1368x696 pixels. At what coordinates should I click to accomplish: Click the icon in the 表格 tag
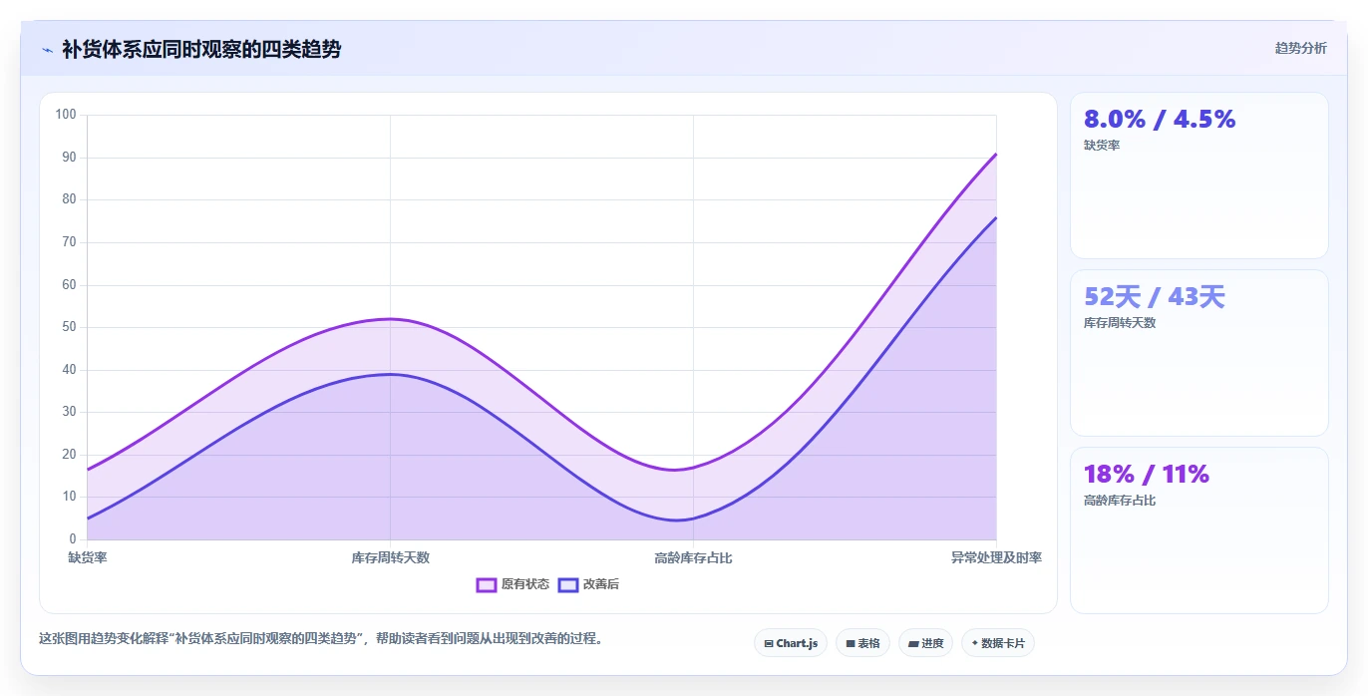850,644
